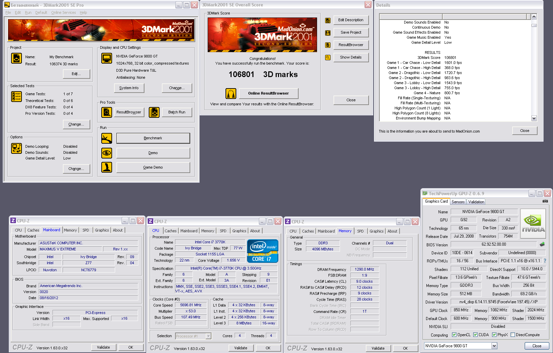
Task: Click the Show Details button
Action: [x=351, y=58]
